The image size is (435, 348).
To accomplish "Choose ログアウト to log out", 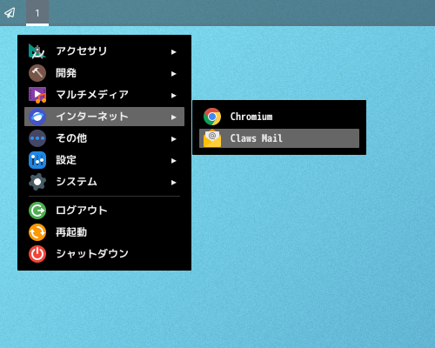I will (104, 211).
